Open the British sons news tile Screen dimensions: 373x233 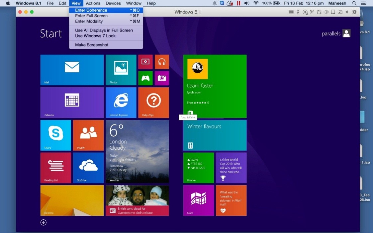click(x=137, y=200)
